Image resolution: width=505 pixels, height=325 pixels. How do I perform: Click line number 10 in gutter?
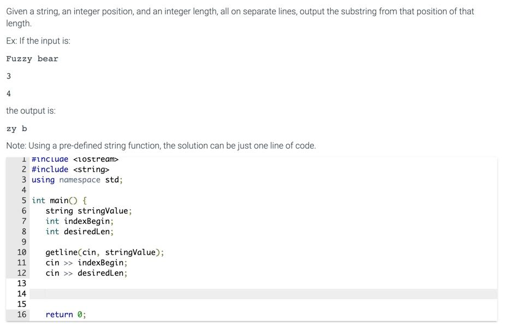[22, 252]
